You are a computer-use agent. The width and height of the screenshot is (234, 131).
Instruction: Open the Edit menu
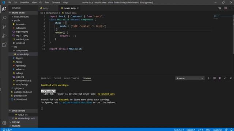(x=15, y=3)
